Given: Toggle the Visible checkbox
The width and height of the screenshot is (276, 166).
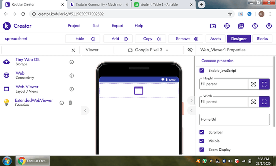Looking at the screenshot, I should pos(202,141).
